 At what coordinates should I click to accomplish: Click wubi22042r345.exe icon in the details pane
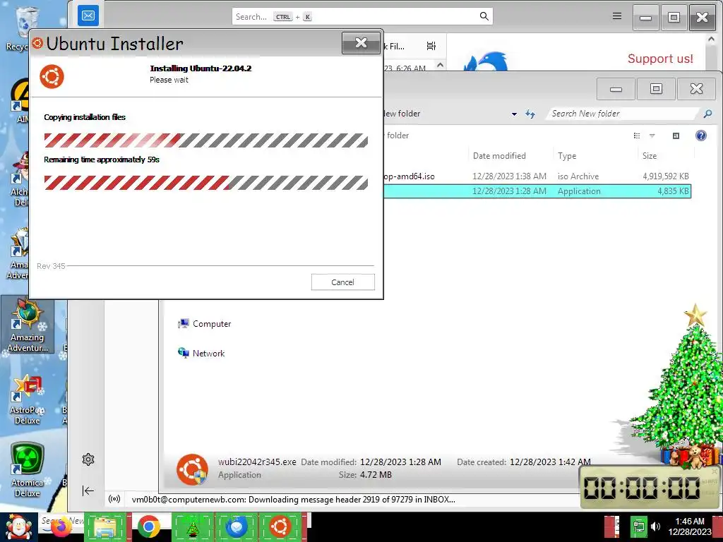click(x=192, y=469)
